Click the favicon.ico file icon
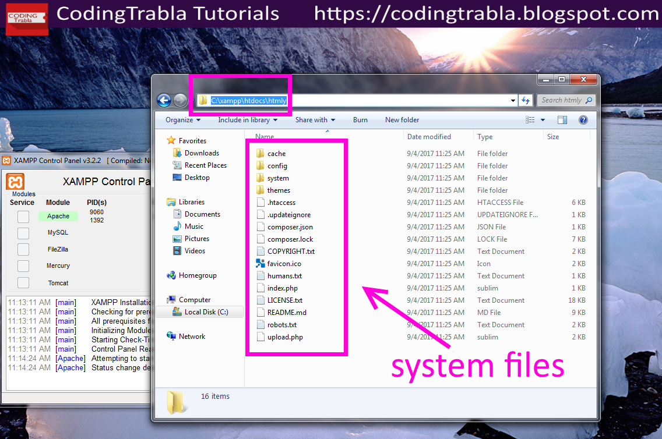This screenshot has height=439, width=662. coord(260,264)
